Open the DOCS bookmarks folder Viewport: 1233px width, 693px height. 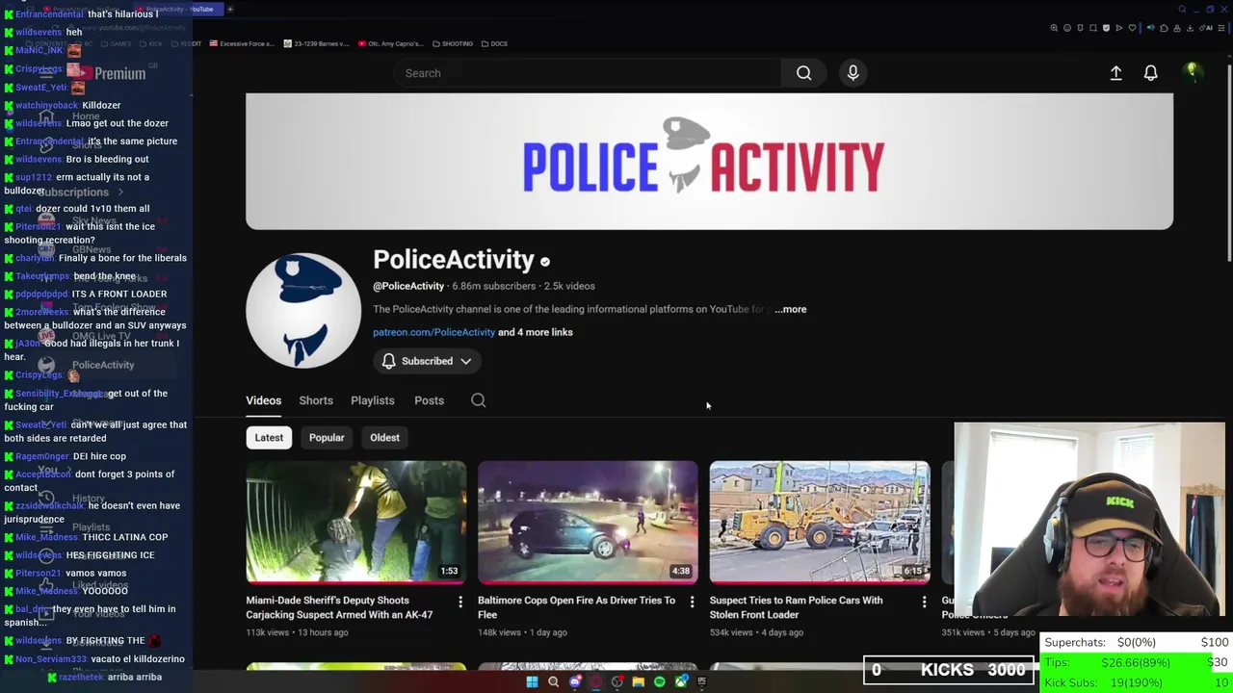coord(494,43)
